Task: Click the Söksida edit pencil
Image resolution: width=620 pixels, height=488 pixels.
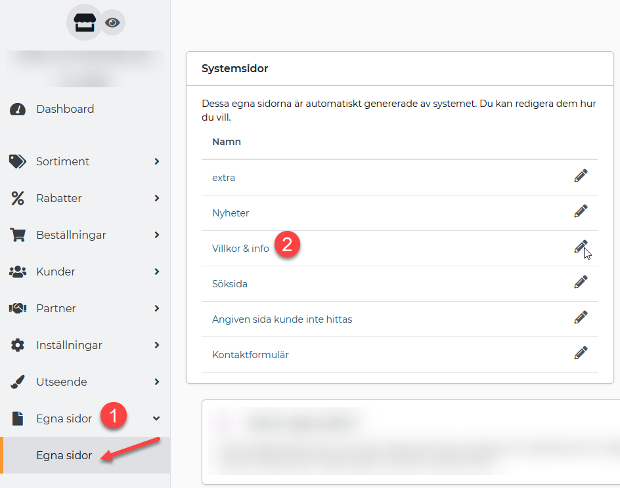Action: coord(581,282)
